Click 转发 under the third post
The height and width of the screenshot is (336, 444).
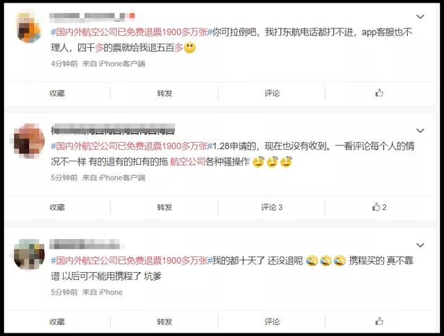coord(164,321)
